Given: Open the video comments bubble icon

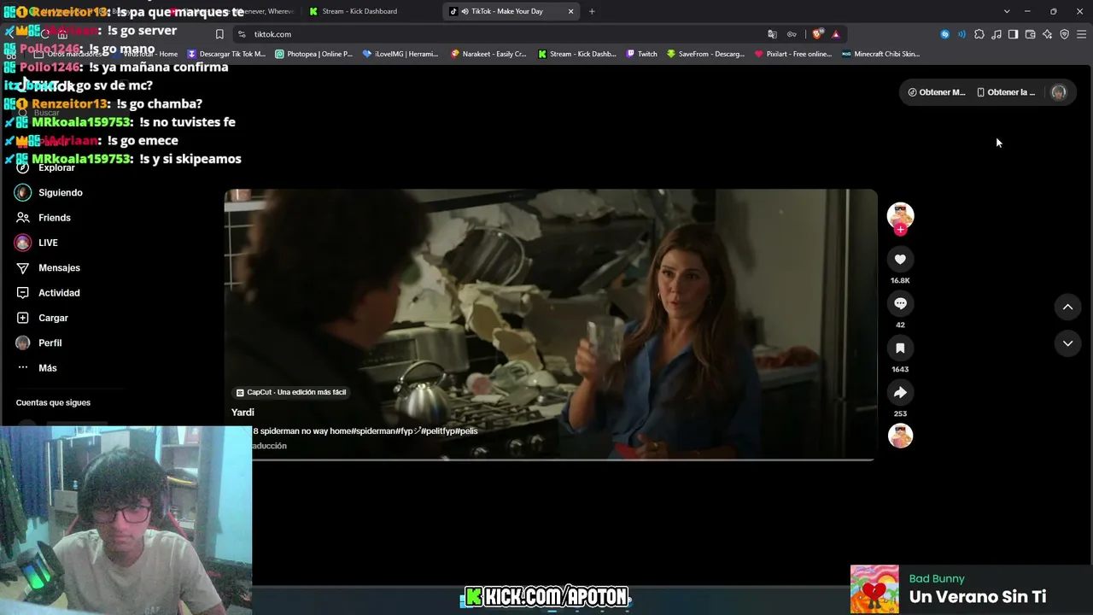Looking at the screenshot, I should click(900, 303).
